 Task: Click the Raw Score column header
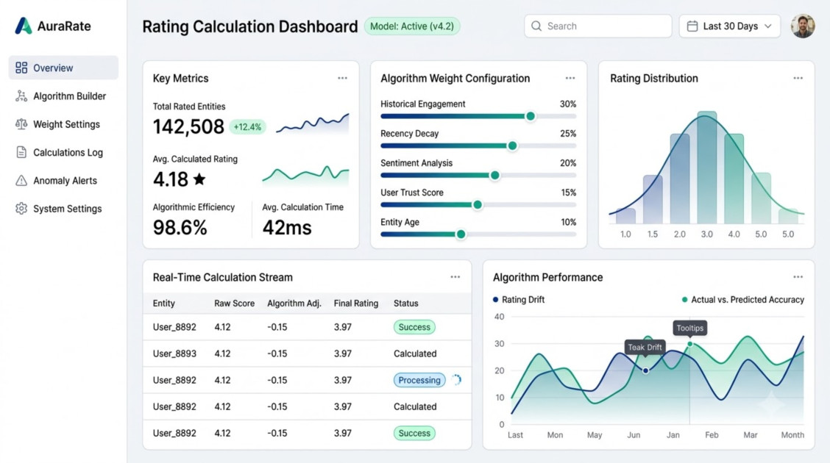(234, 304)
